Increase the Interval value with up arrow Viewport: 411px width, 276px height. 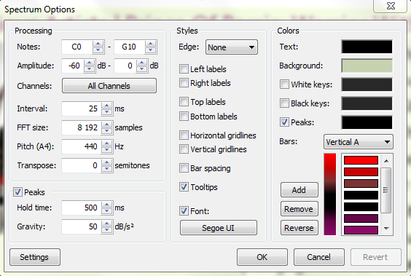tap(106, 106)
